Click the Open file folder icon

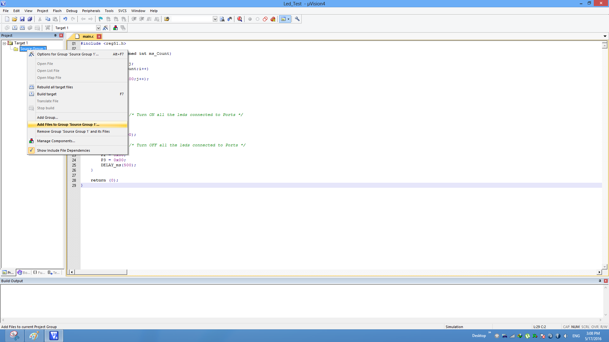pos(15,19)
